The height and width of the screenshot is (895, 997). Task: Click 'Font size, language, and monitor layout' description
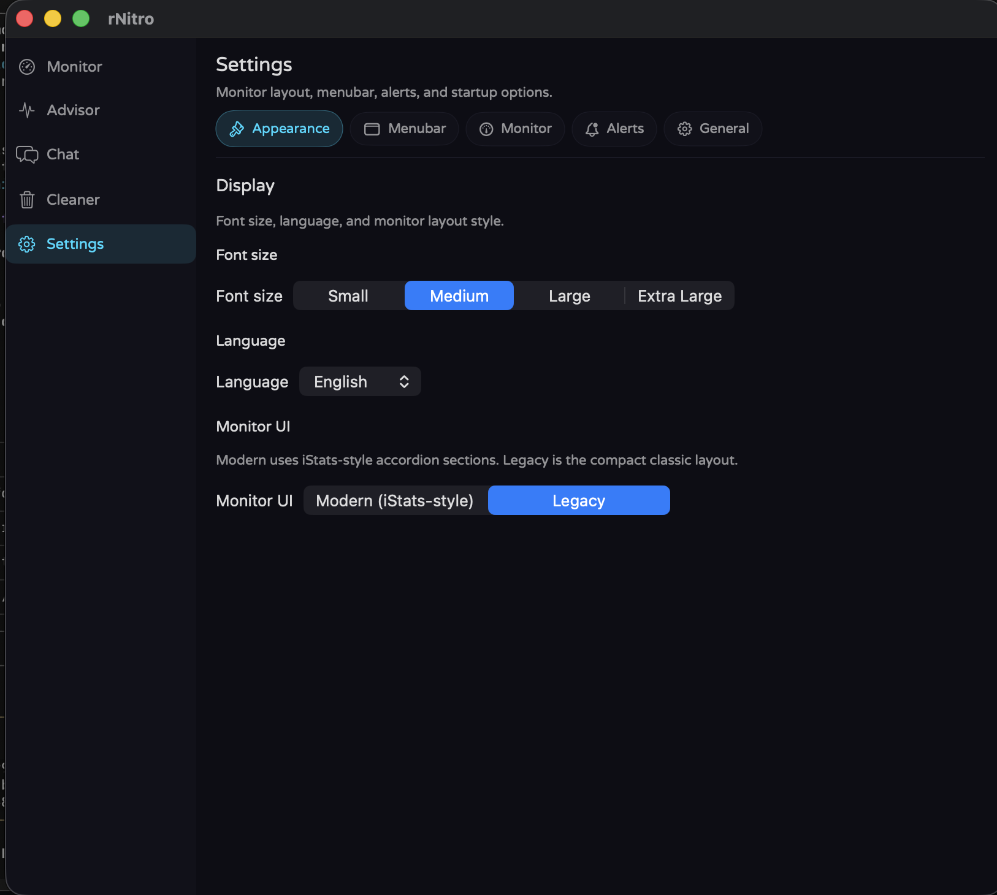pos(360,221)
